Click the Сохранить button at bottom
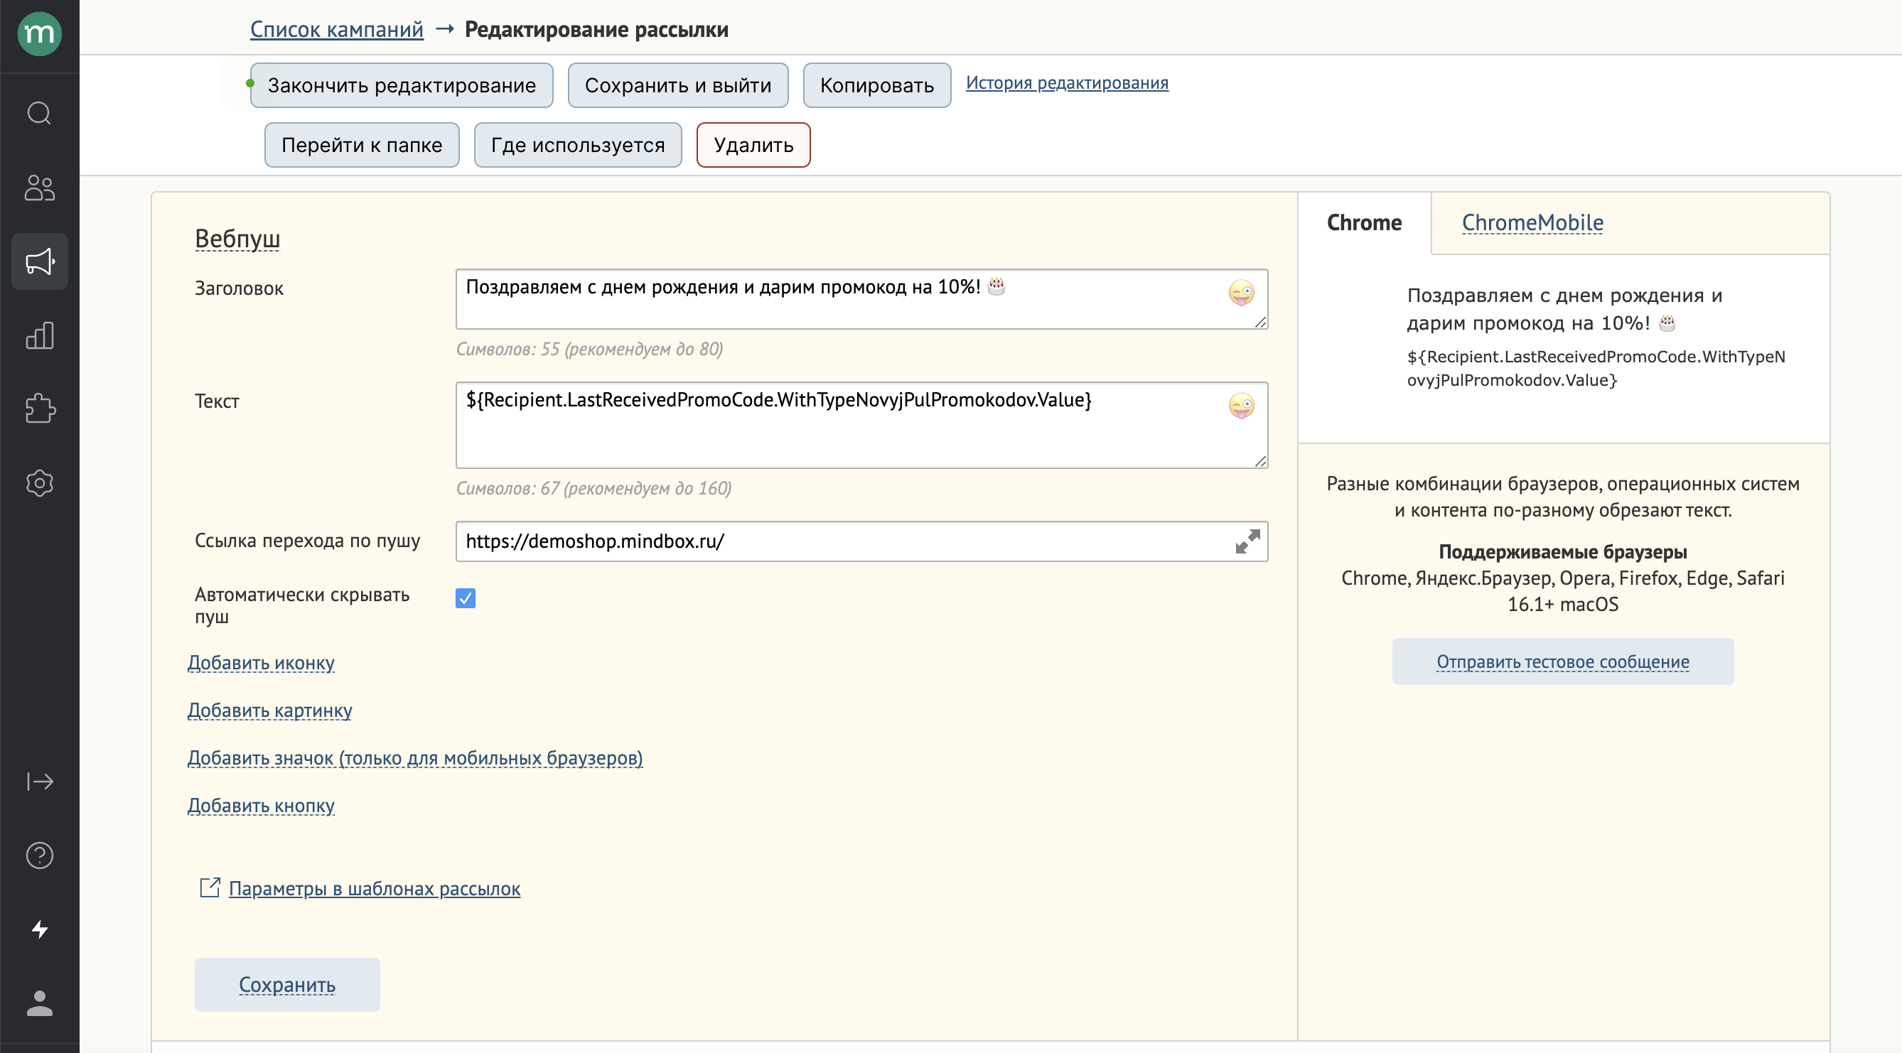The width and height of the screenshot is (1902, 1053). click(x=287, y=984)
